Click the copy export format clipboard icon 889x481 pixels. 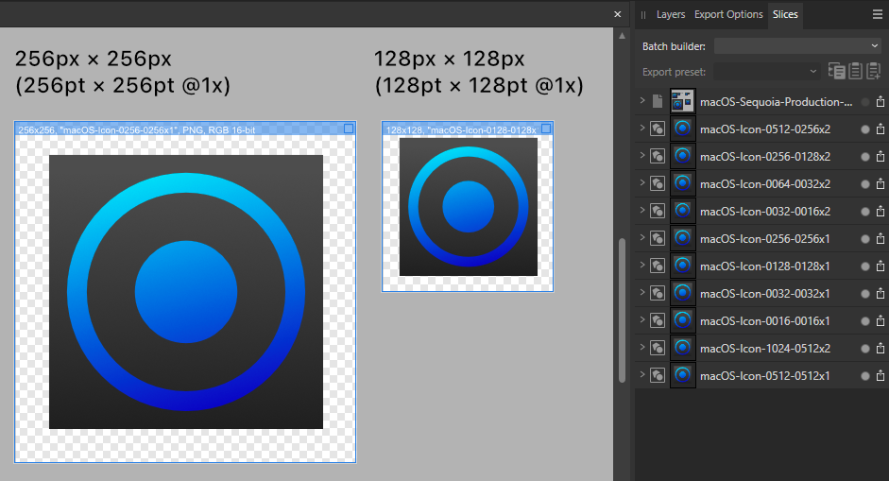click(x=856, y=72)
